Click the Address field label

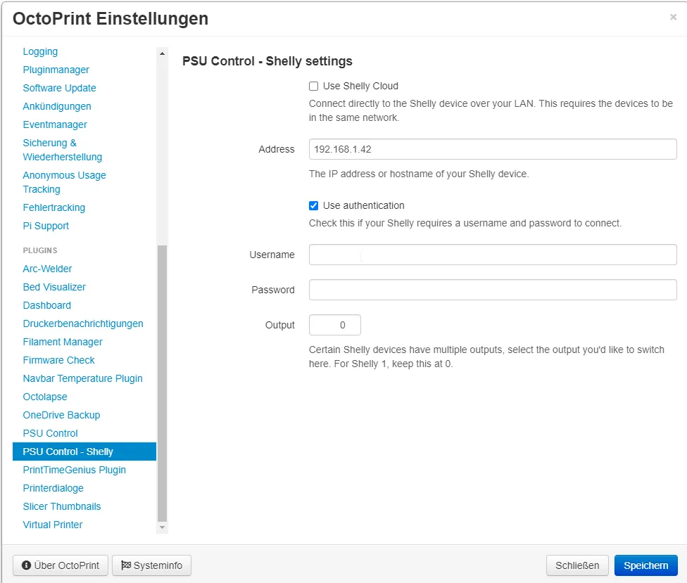[277, 149]
